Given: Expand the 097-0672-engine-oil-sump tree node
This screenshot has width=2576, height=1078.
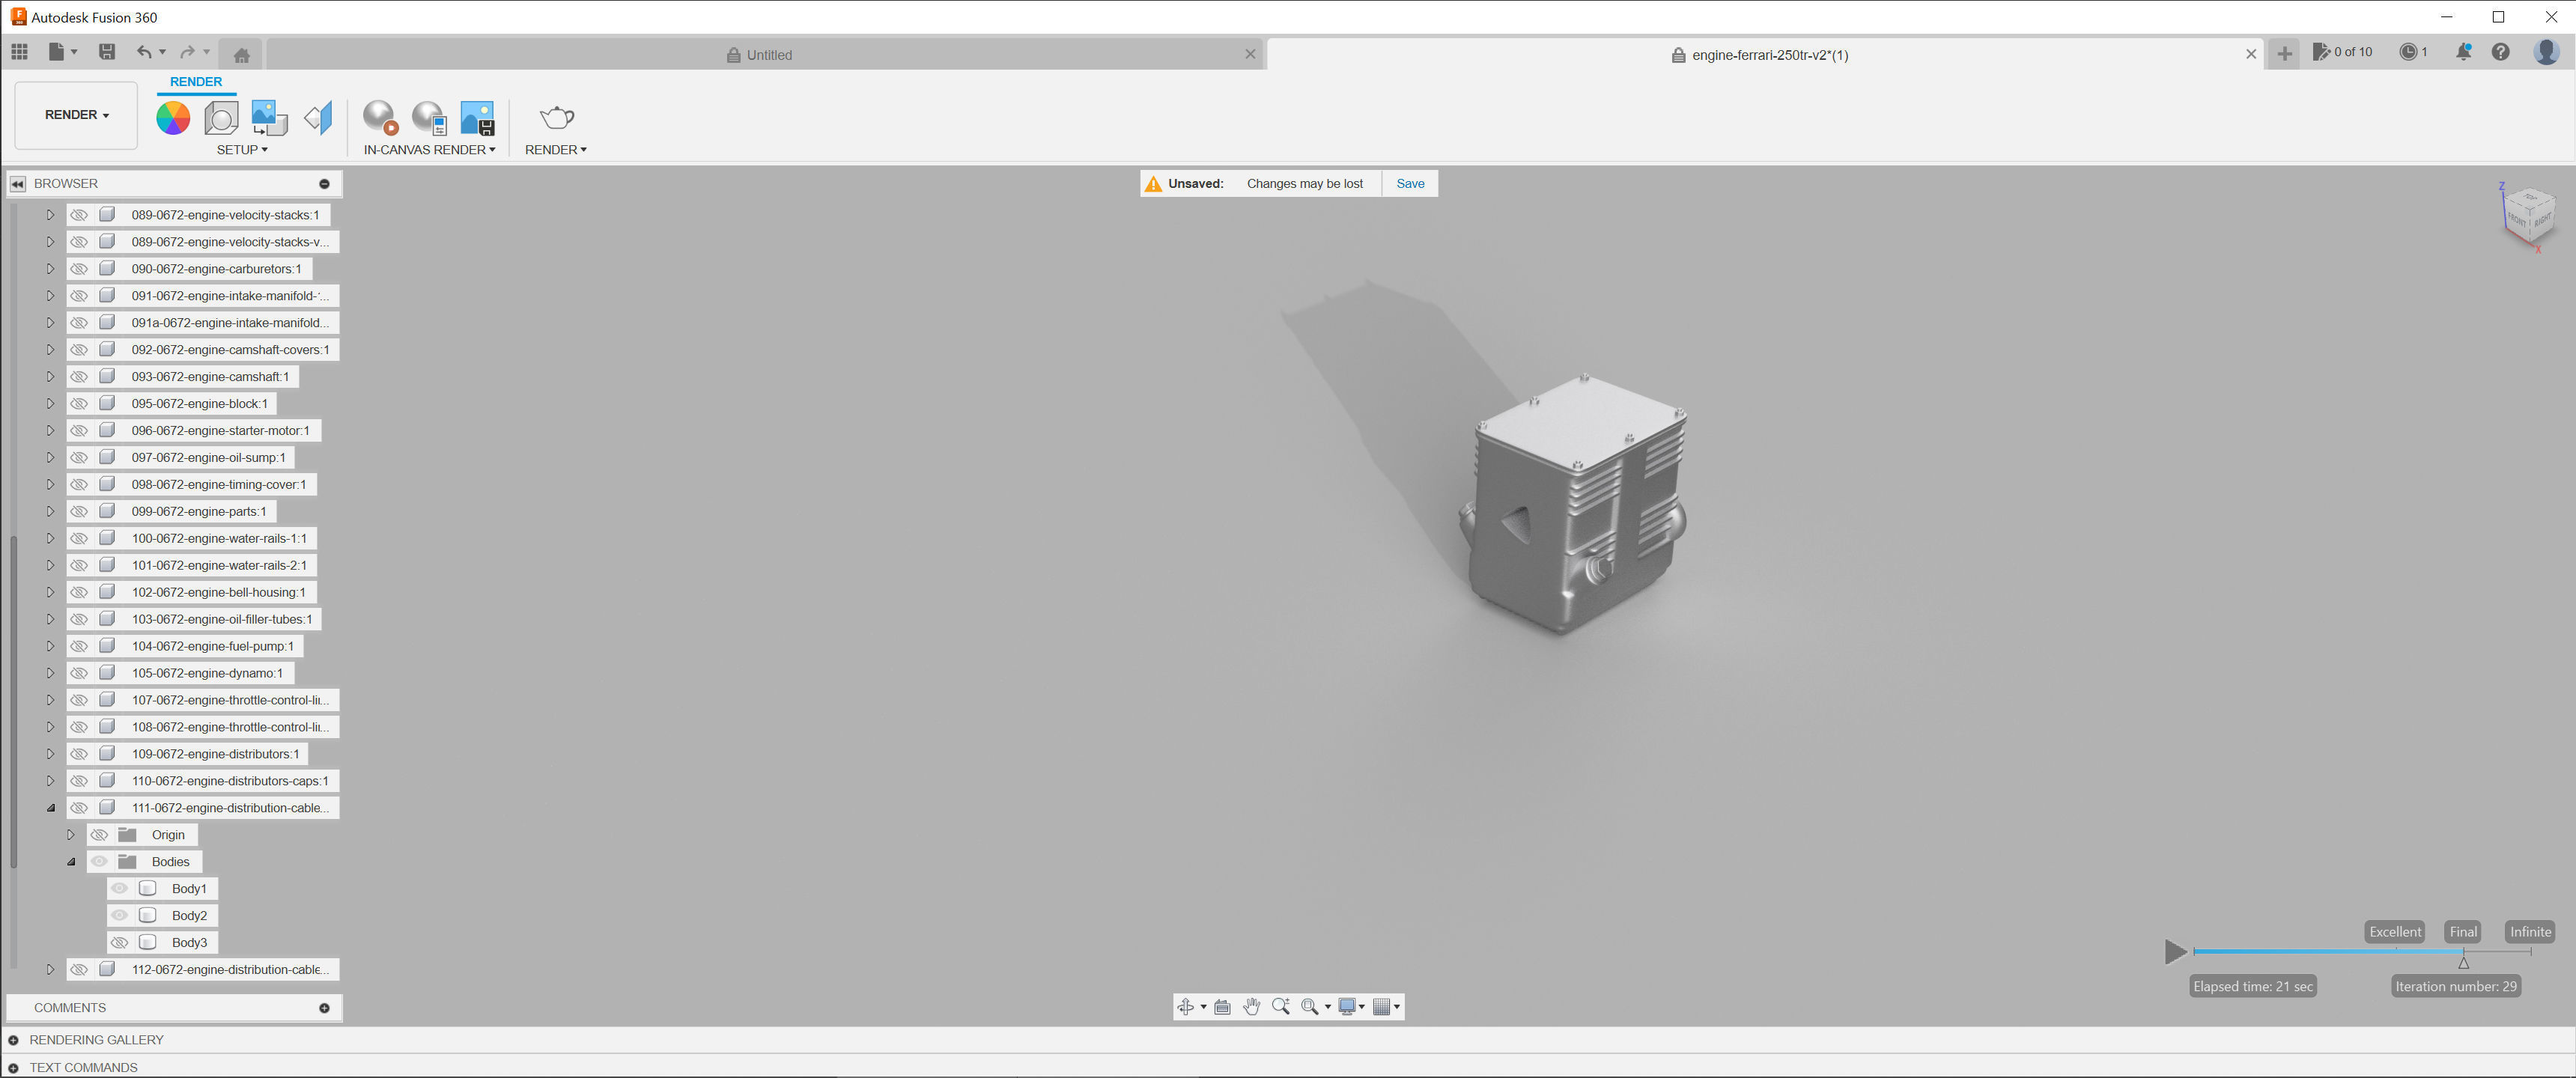Looking at the screenshot, I should (x=50, y=458).
